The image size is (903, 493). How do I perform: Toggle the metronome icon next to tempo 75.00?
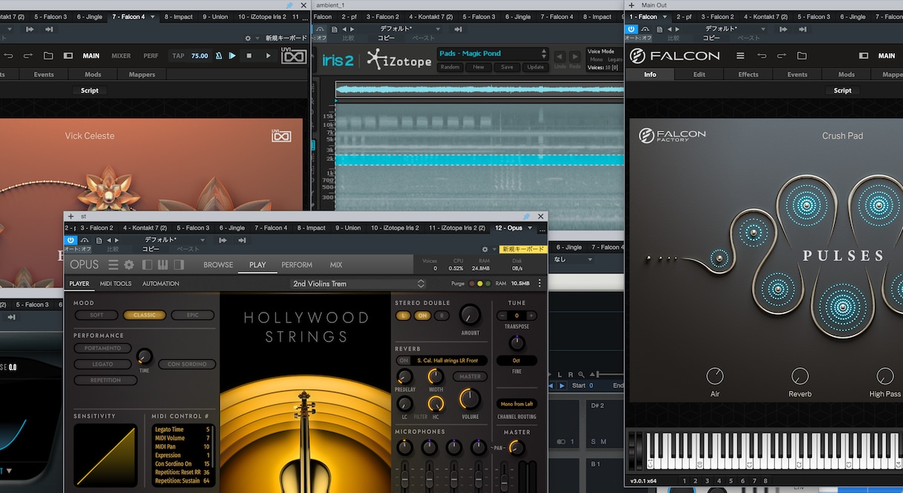(219, 55)
